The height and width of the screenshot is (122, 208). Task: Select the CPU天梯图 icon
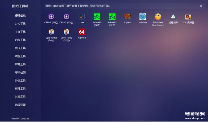pyautogui.click(x=188, y=17)
